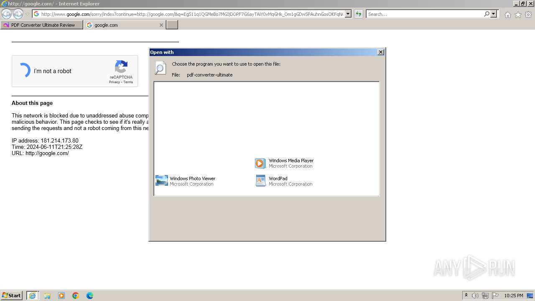Image resolution: width=535 pixels, height=301 pixels.
Task: Click the Time: 2024-06-11T21:25:28Z text
Action: coord(47,147)
